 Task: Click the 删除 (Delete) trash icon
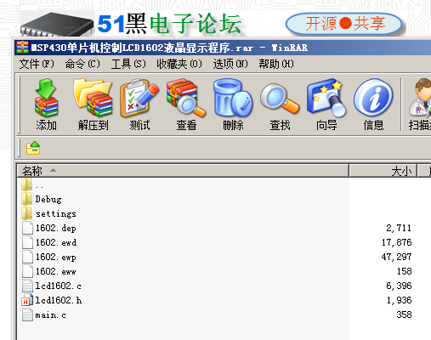coord(233,98)
